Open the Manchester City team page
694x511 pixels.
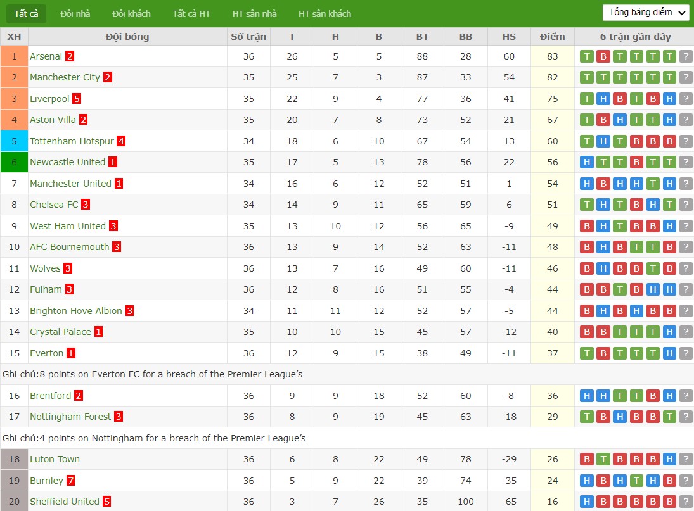(65, 77)
